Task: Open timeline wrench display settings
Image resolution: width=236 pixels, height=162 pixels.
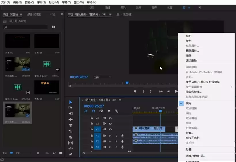Action: coord(117,111)
